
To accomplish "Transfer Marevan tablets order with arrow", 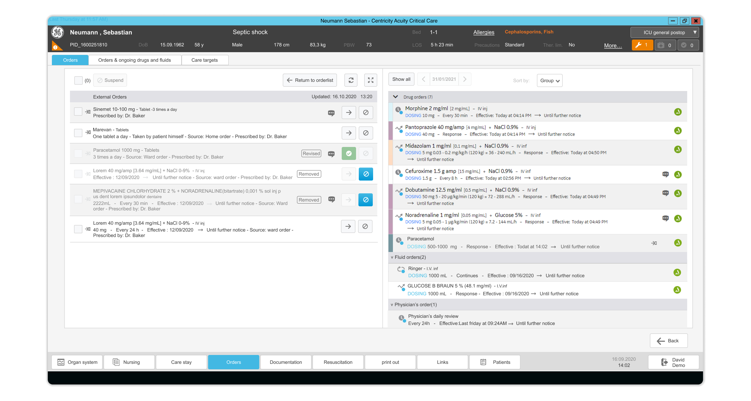I will [349, 133].
